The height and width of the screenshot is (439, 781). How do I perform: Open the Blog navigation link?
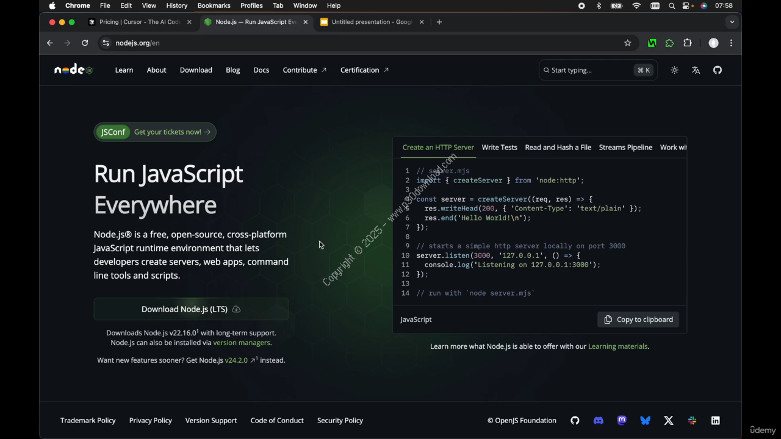(233, 70)
